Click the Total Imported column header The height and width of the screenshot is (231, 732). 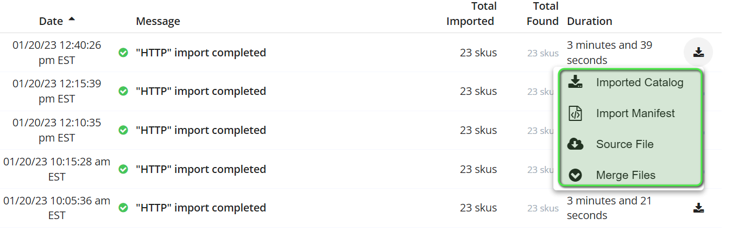[471, 14]
